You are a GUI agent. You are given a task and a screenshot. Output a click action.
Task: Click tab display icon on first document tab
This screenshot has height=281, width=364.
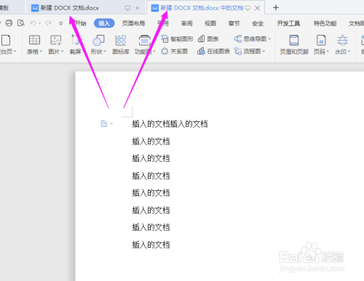pos(127,8)
